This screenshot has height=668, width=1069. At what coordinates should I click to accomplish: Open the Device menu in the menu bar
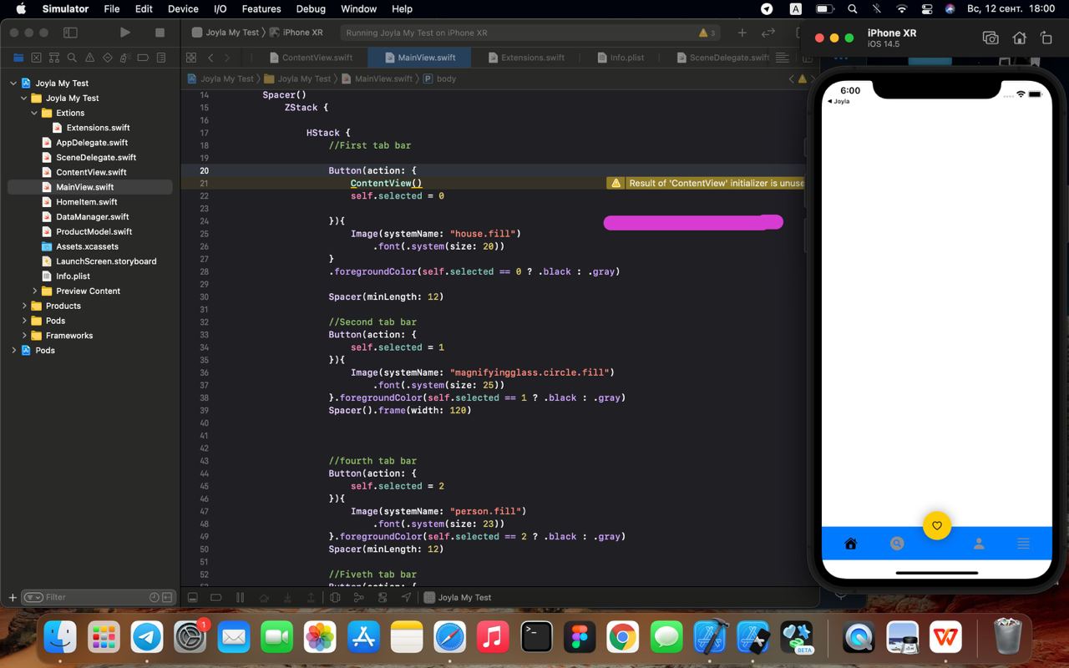183,9
